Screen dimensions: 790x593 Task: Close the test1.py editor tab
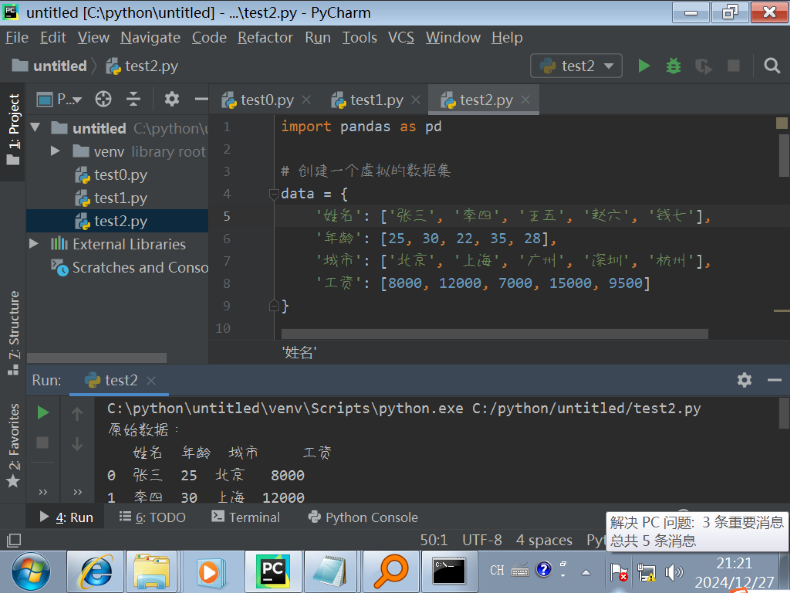pyautogui.click(x=416, y=100)
